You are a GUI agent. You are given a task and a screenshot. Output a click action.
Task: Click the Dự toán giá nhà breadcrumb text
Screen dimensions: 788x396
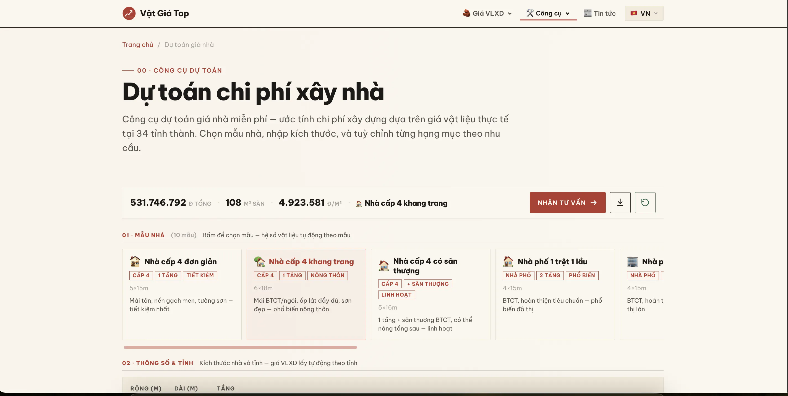point(189,45)
